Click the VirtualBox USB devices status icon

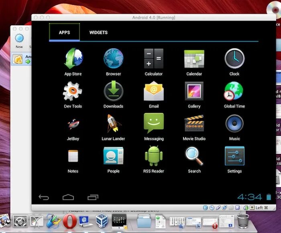[x=218, y=208]
